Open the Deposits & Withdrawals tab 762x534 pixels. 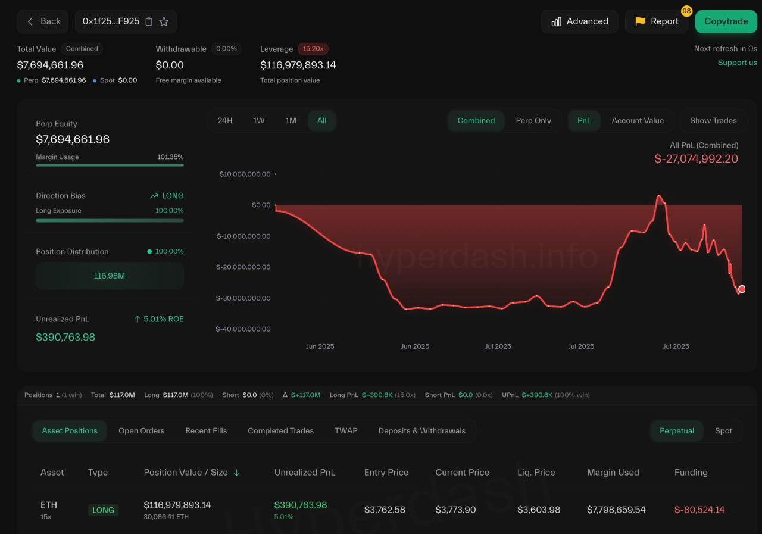(422, 430)
